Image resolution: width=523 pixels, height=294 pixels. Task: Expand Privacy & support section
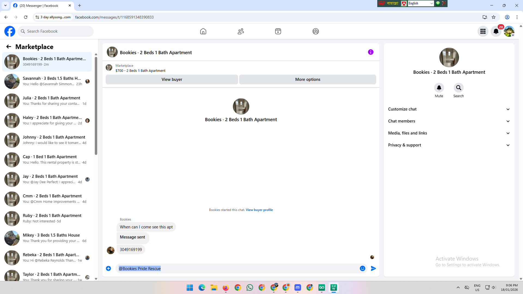449,145
